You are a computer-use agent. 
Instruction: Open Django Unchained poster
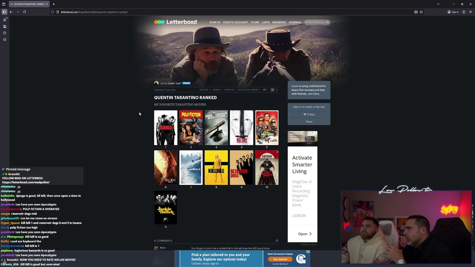click(x=166, y=128)
